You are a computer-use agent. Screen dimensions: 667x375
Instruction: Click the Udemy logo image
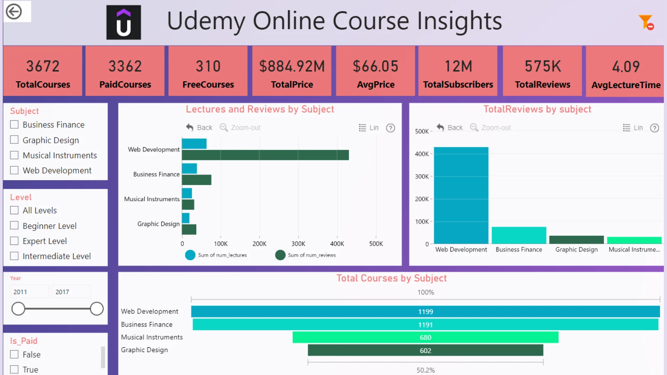(x=124, y=22)
